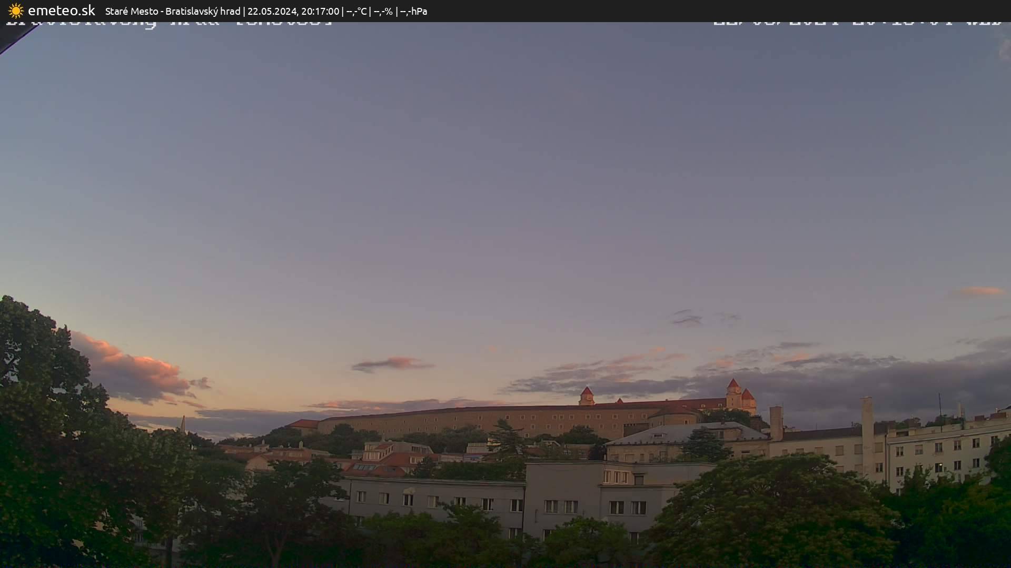Viewport: 1011px width, 568px height.
Task: Click the humidity % readout
Action: point(383,11)
